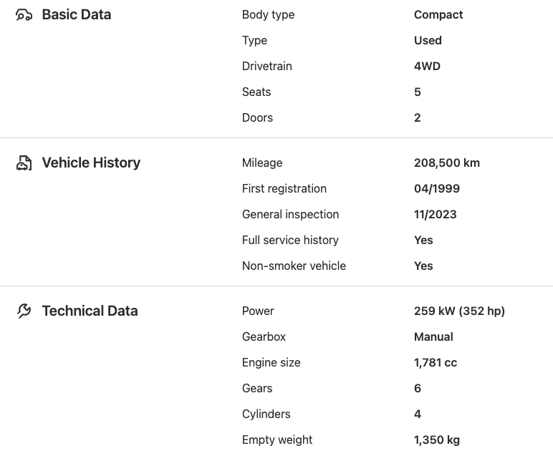Click the General inspection label
The height and width of the screenshot is (456, 553).
[290, 215]
